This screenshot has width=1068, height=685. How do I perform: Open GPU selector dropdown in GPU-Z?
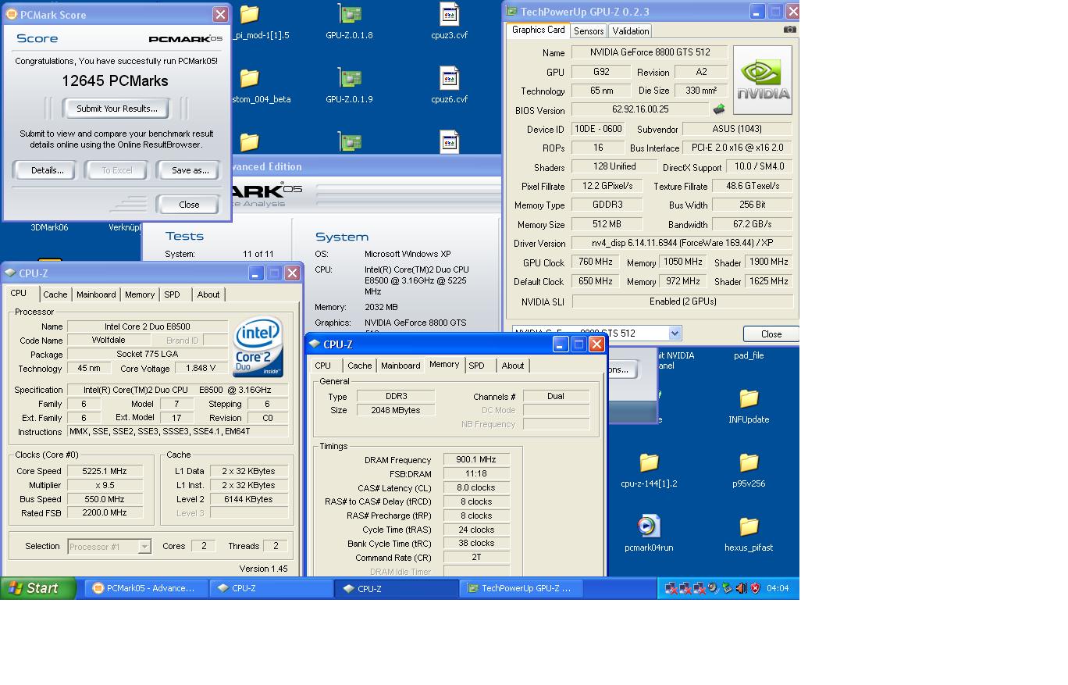coord(675,334)
